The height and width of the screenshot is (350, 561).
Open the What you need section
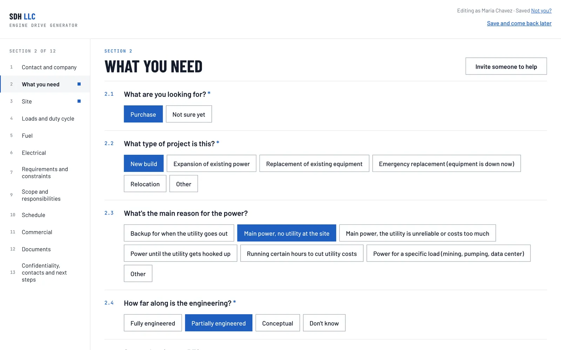pos(45,84)
